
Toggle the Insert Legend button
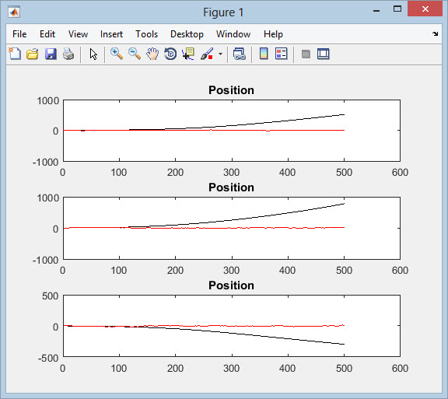coord(281,54)
